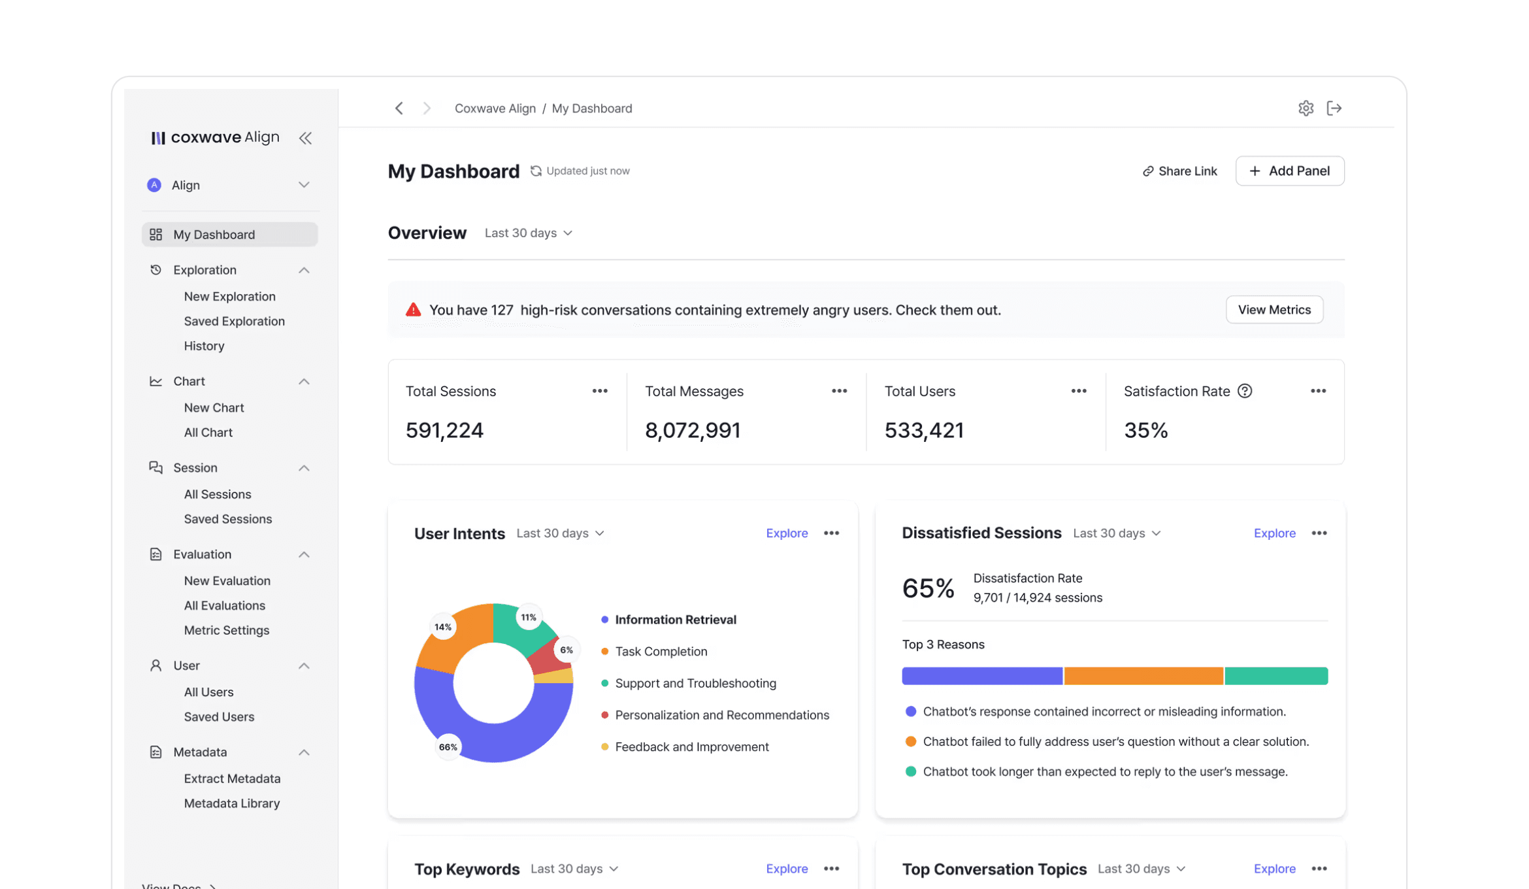Go back with the left arrow
Screen dimensions: 1529x889
(x=399, y=109)
